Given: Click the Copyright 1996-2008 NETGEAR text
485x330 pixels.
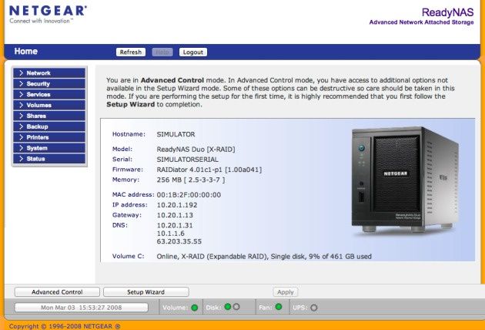Looking at the screenshot, I should 65,326.
